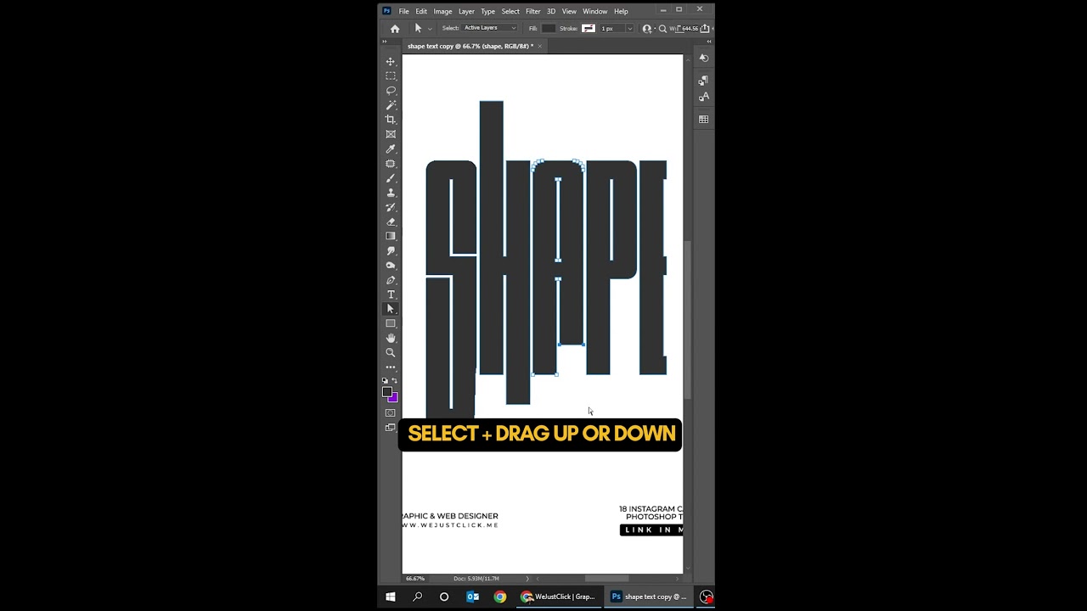Toggle Quick Mask mode
Viewport: 1087px width, 611px height.
pos(391,413)
